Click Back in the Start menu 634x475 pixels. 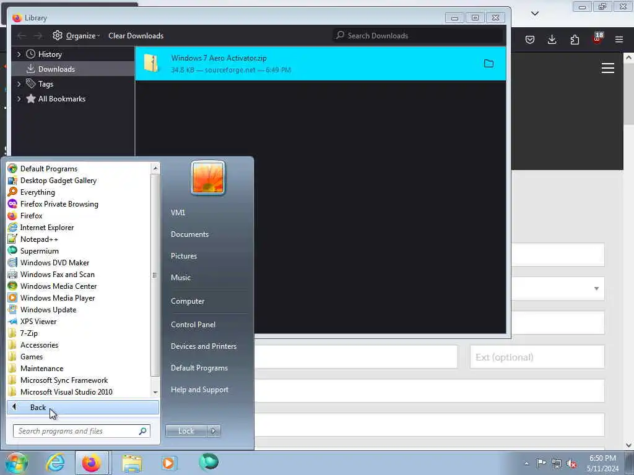click(x=83, y=407)
